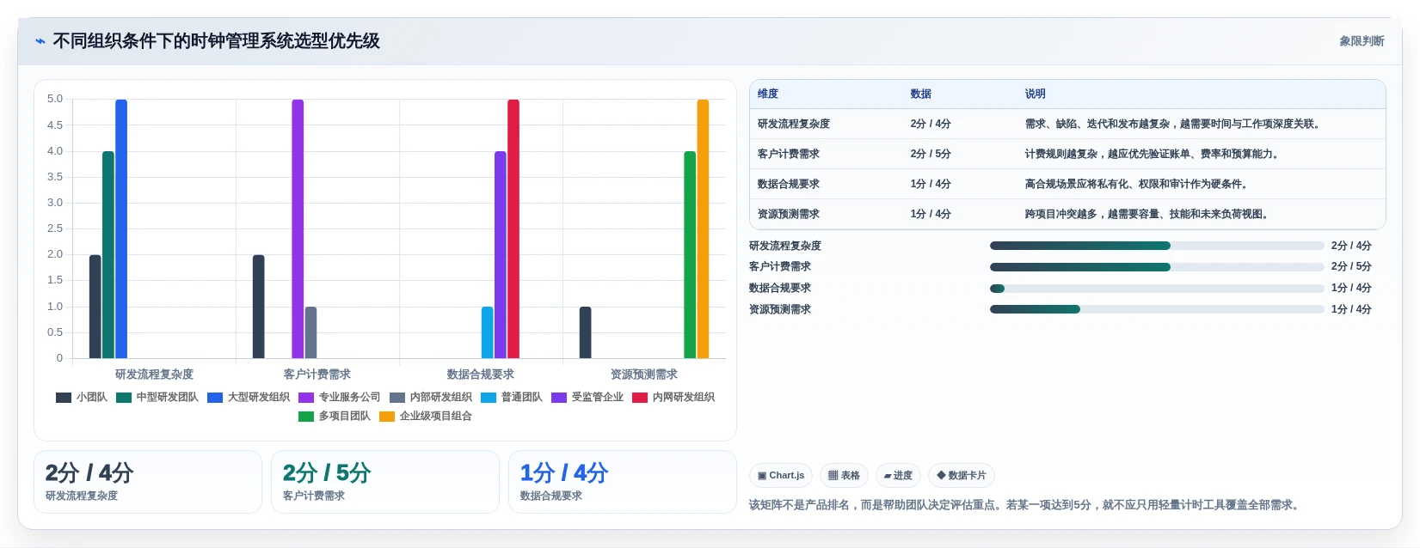Click the light blue 普通团队 bar
This screenshot has height=548, width=1420.
tap(488, 332)
